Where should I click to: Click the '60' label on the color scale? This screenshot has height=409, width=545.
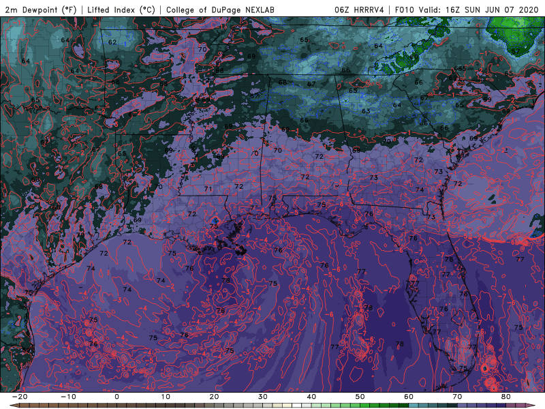click(409, 397)
